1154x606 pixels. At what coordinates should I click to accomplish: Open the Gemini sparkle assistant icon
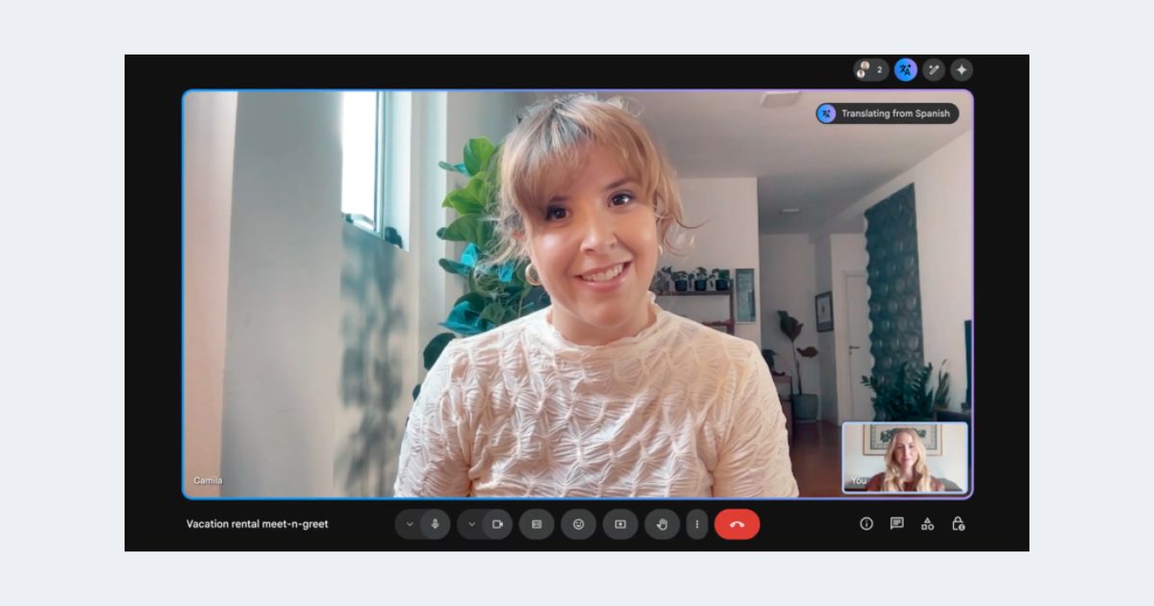962,70
